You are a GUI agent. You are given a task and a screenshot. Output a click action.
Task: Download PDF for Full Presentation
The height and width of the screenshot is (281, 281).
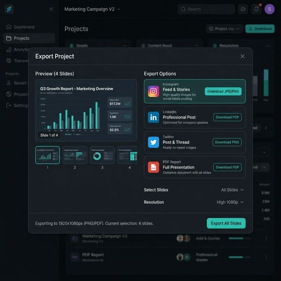pos(227,167)
